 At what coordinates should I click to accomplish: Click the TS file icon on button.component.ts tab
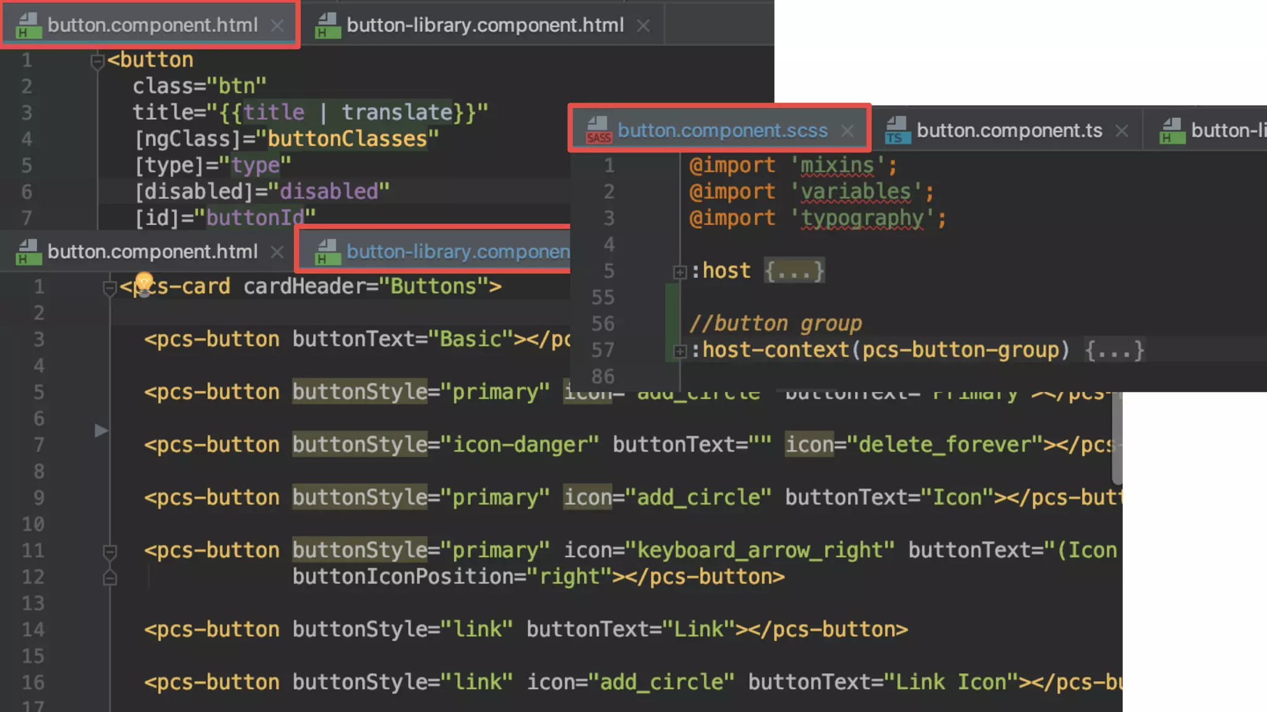pyautogui.click(x=896, y=130)
